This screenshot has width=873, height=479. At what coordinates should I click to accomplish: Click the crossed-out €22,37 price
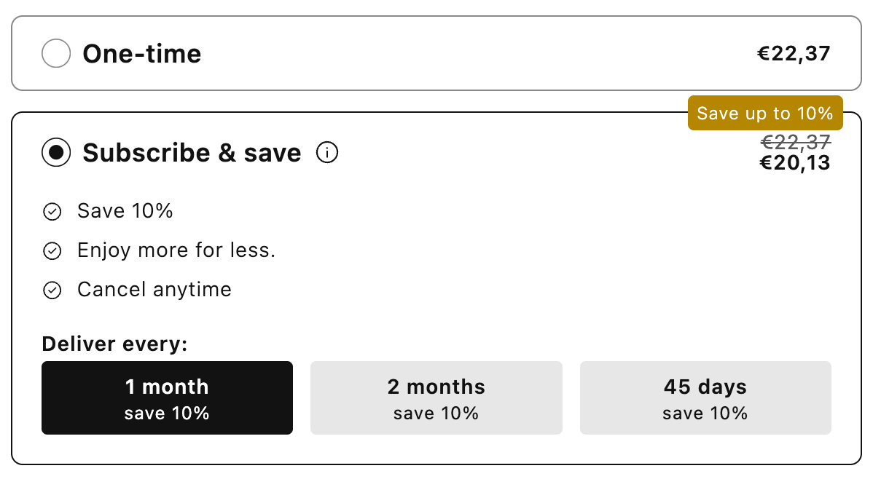[795, 142]
